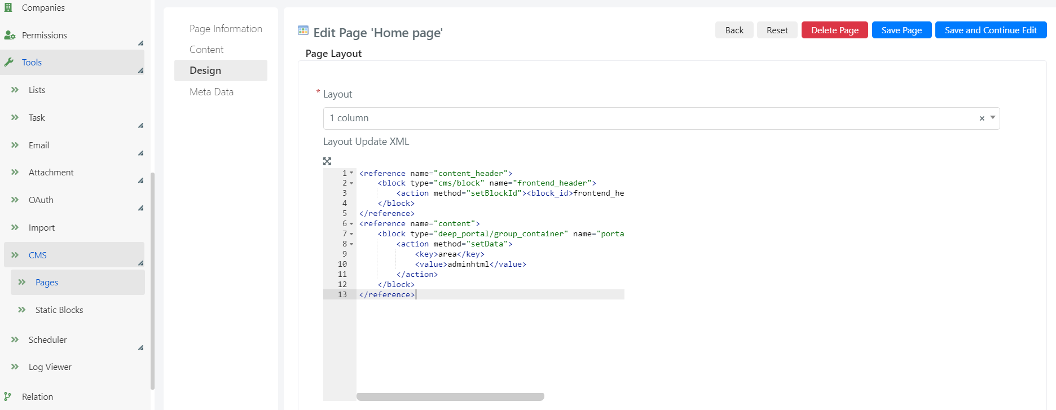Switch to the Content tab

tap(206, 50)
